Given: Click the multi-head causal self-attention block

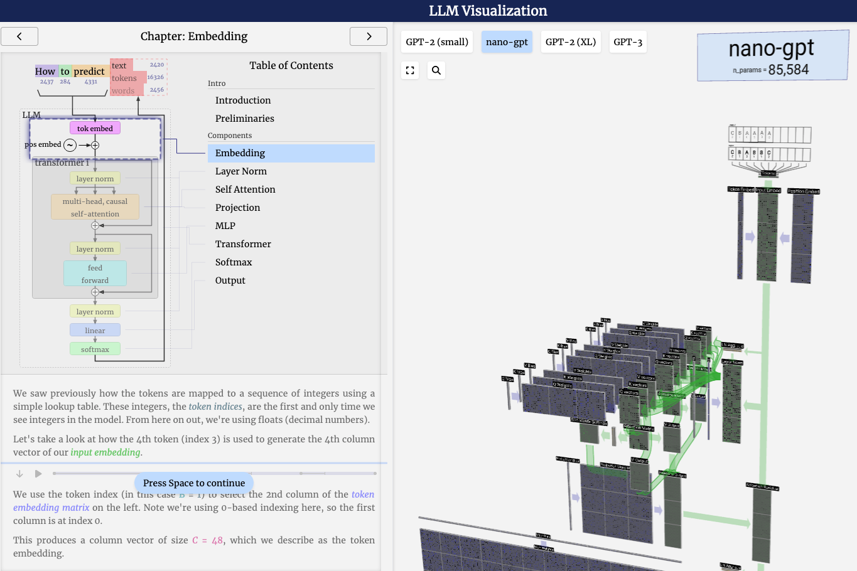Looking at the screenshot, I should click(x=95, y=207).
